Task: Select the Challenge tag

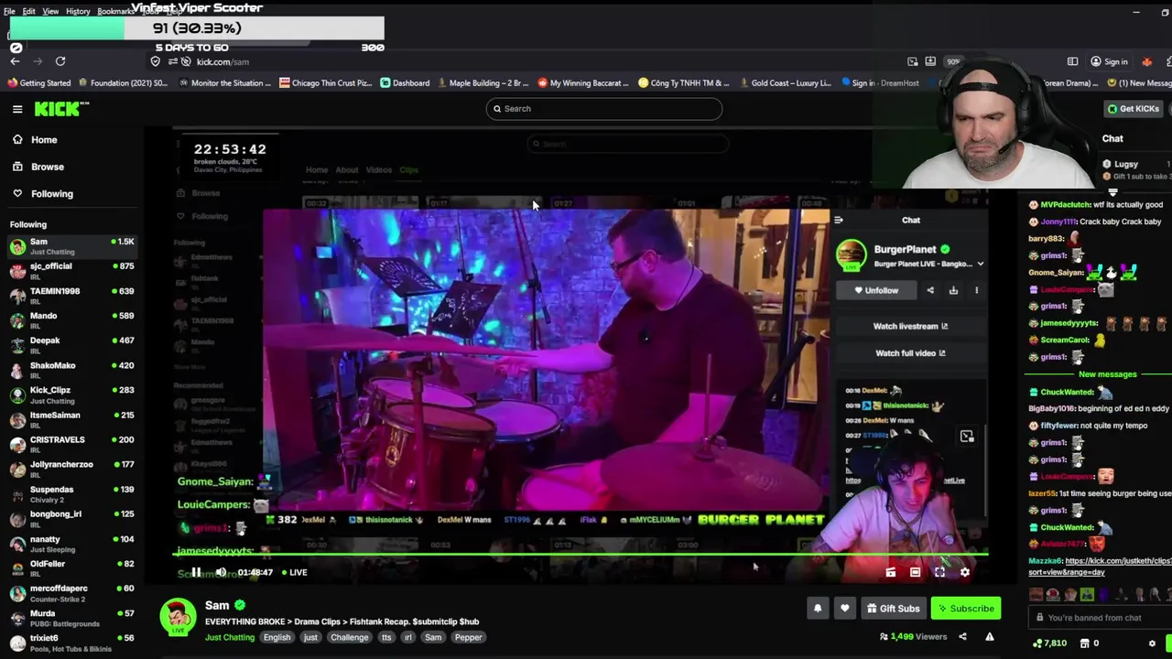Action: pos(349,637)
